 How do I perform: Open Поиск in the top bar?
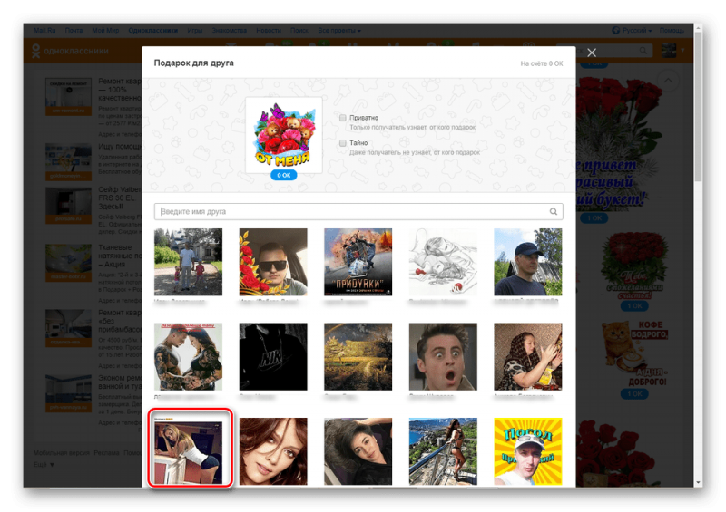pyautogui.click(x=299, y=30)
